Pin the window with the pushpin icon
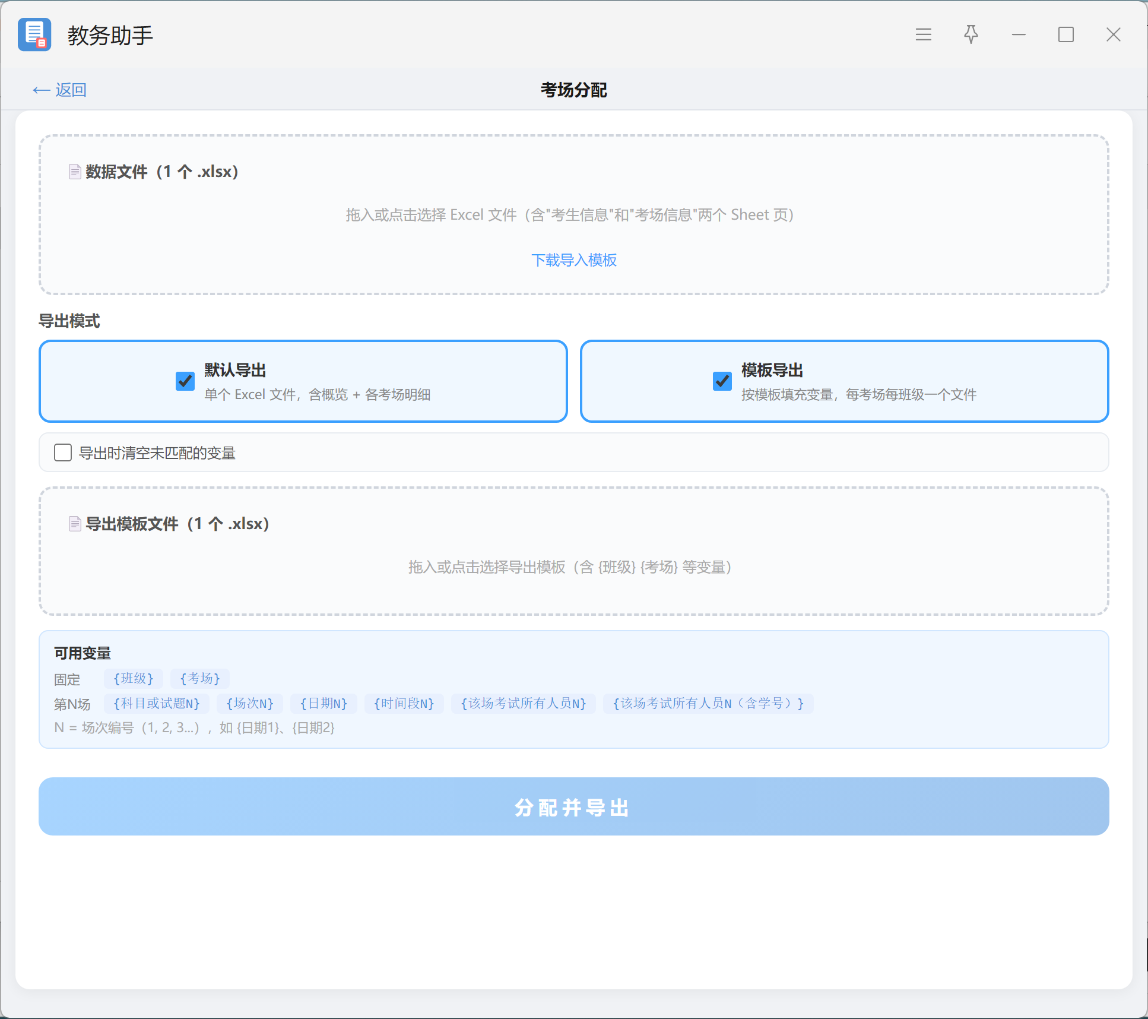The image size is (1148, 1019). pyautogui.click(x=971, y=34)
